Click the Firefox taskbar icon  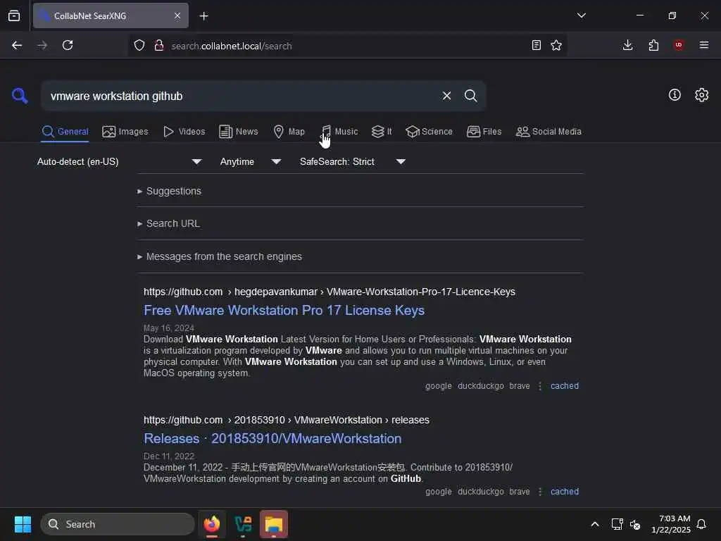pyautogui.click(x=212, y=523)
